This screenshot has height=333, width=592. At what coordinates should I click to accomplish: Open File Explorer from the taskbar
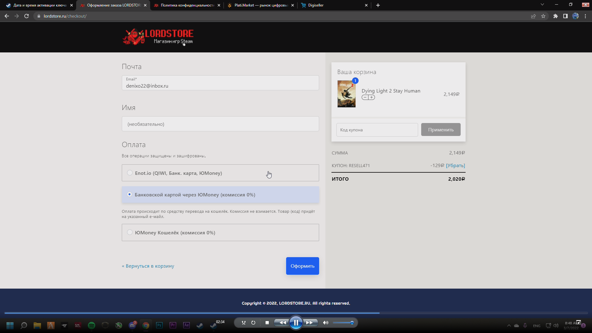pos(37,326)
